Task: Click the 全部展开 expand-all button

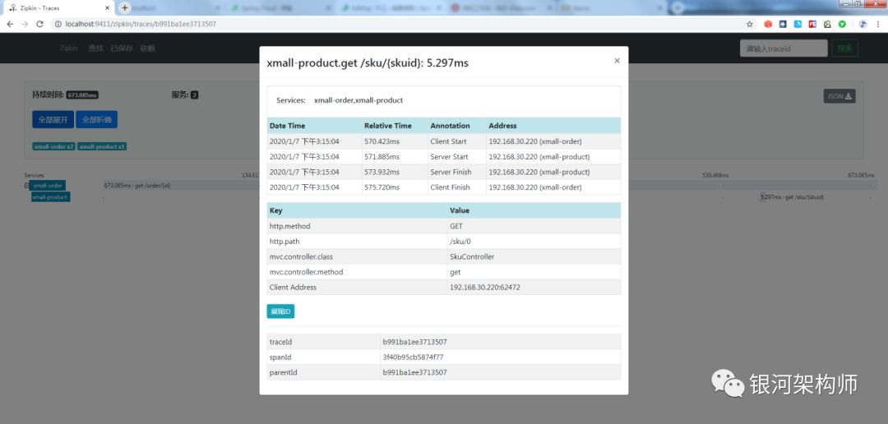Action: coord(53,119)
